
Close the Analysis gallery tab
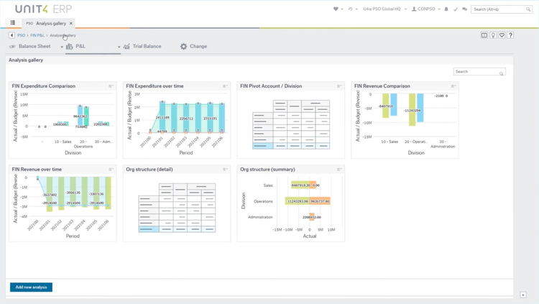71,24
